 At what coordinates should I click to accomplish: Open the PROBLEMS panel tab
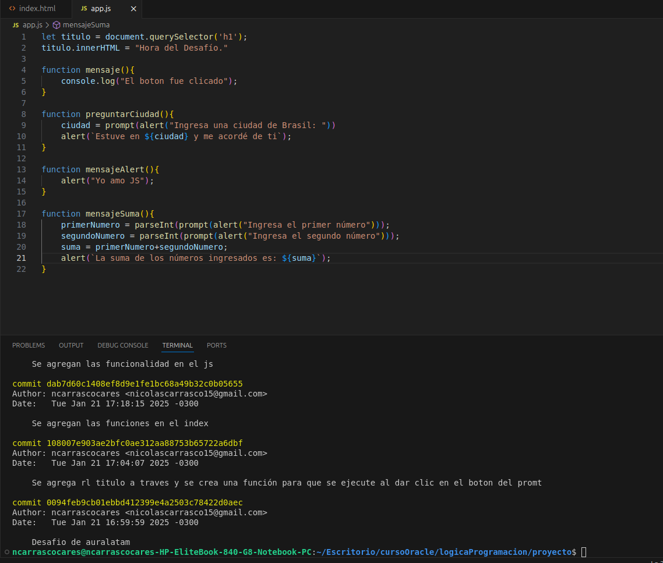click(29, 345)
